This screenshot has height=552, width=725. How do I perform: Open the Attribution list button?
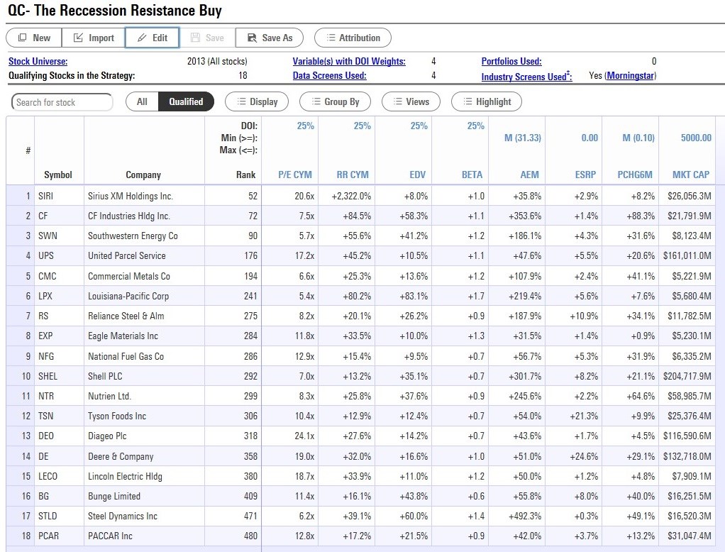[353, 38]
